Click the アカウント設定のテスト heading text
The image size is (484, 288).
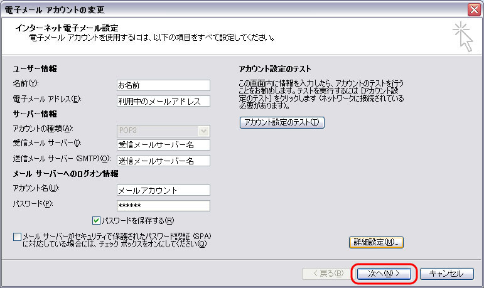pyautogui.click(x=275, y=69)
